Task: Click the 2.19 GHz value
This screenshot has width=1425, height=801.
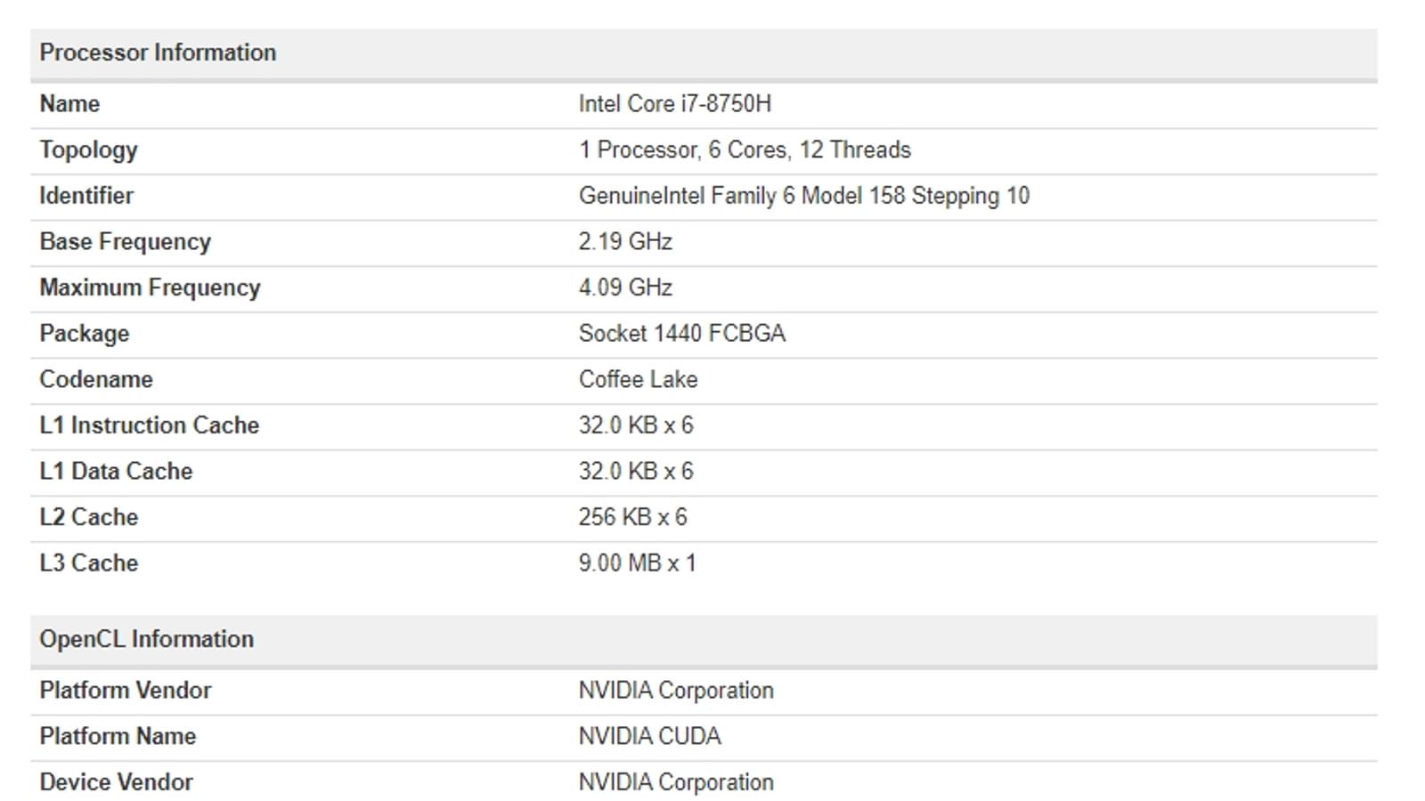Action: (625, 242)
